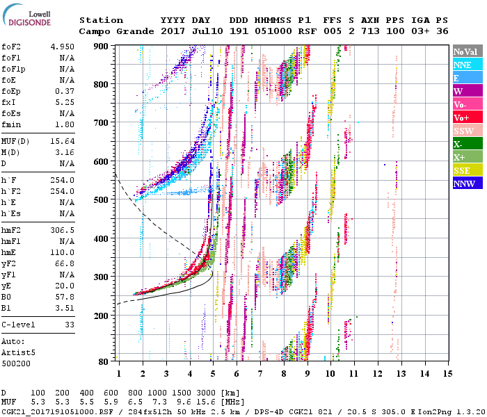Select the SSE yellow legend swatch
This screenshot has height=417, width=487.
coord(468,170)
